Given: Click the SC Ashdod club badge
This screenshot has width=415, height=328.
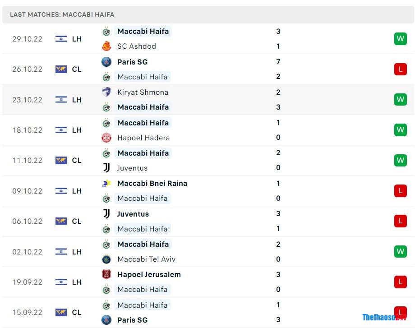Looking at the screenshot, I should tap(106, 46).
